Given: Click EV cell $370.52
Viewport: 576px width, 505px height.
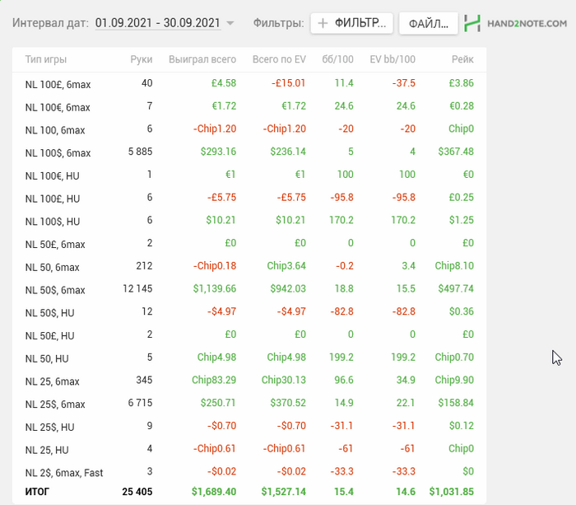Looking at the screenshot, I should pos(288,403).
